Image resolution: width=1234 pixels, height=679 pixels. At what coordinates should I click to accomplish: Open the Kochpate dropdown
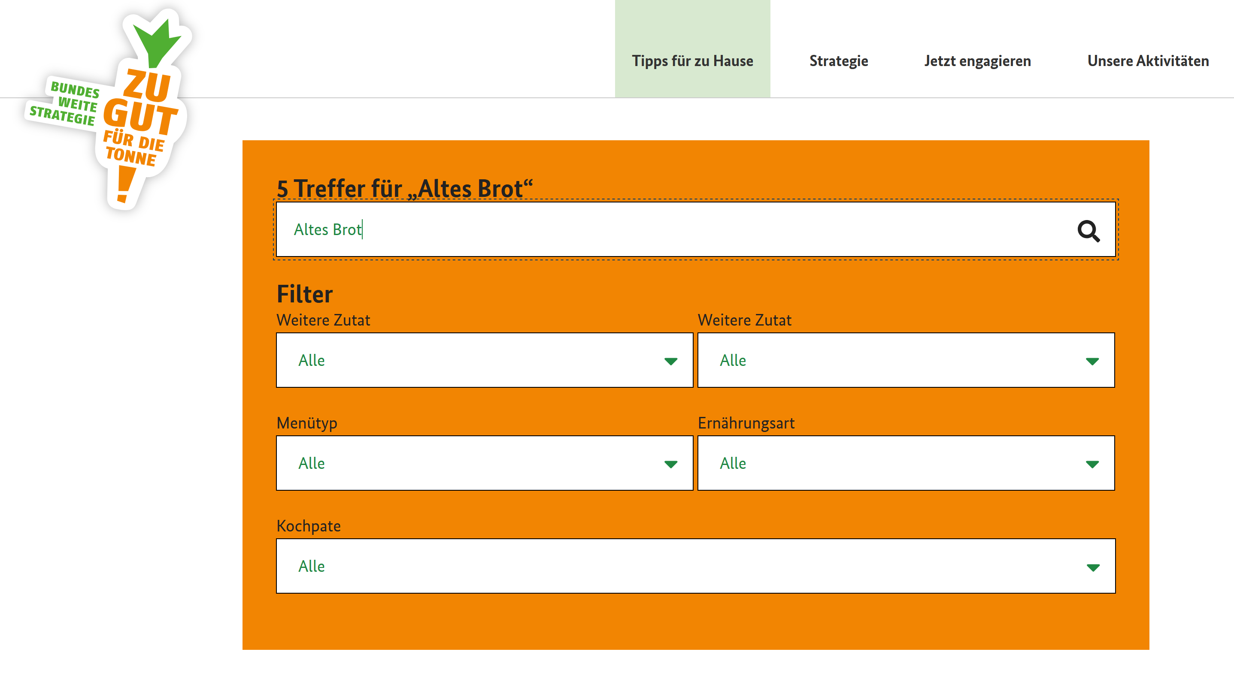696,566
